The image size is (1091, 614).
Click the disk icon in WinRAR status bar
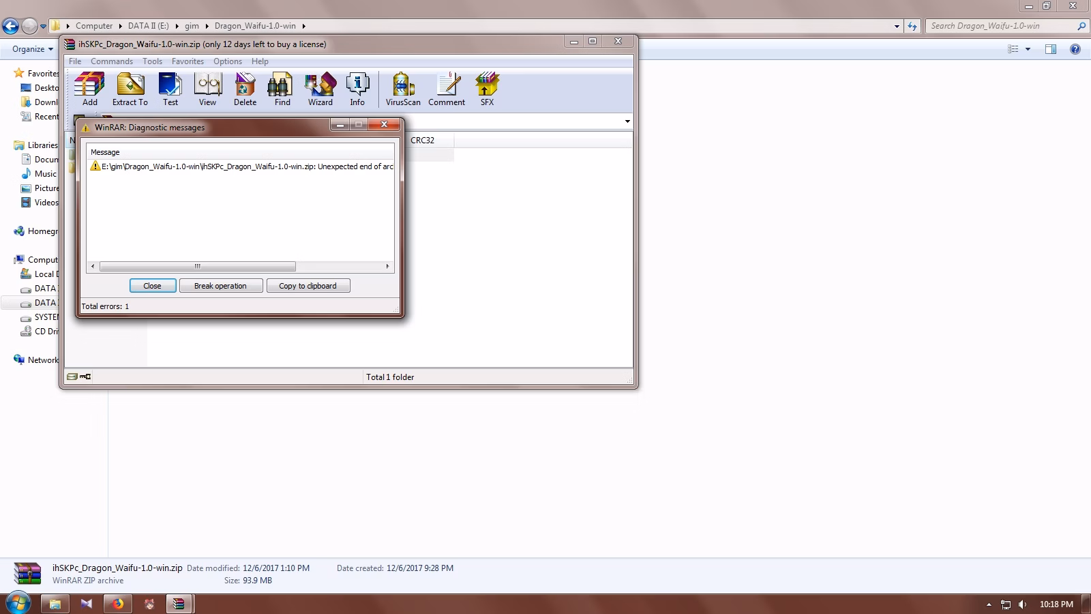coord(72,377)
